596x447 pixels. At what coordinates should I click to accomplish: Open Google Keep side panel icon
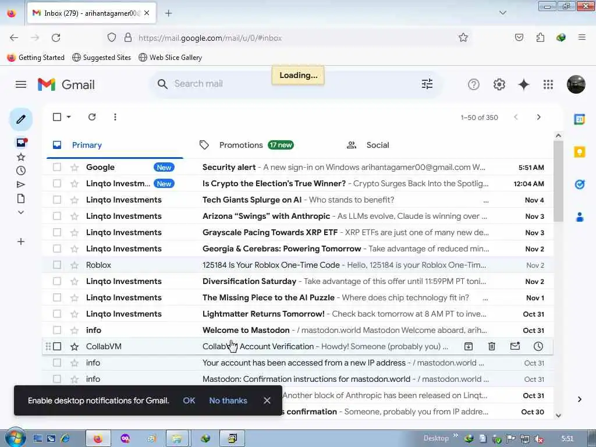(x=580, y=152)
